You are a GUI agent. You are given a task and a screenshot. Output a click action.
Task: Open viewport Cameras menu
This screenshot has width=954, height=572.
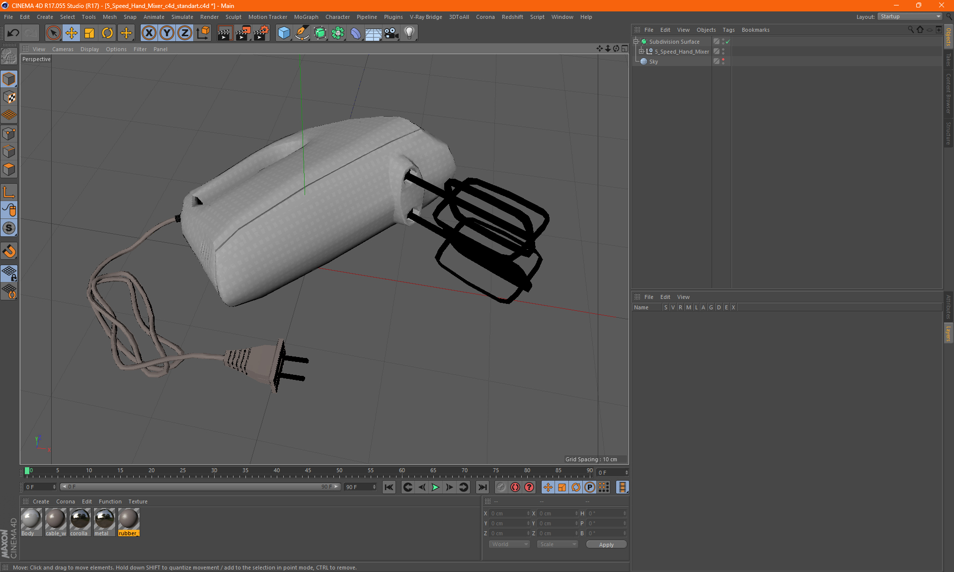[x=63, y=49]
